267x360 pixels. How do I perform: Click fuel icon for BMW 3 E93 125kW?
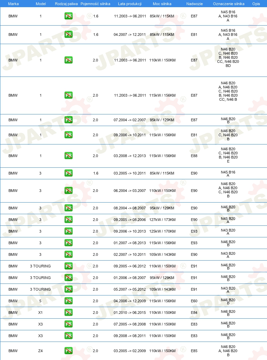(68, 231)
